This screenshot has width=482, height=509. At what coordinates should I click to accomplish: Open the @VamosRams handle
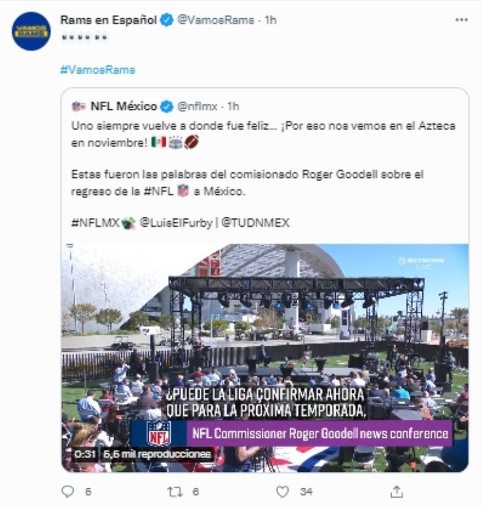(x=215, y=20)
